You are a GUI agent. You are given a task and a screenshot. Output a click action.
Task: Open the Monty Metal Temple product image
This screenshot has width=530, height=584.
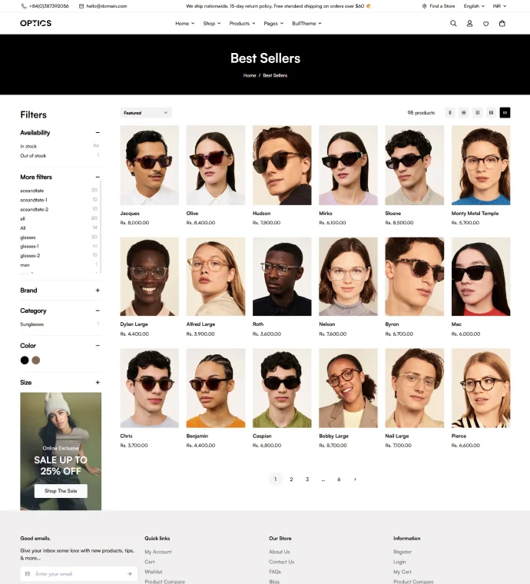pyautogui.click(x=481, y=165)
